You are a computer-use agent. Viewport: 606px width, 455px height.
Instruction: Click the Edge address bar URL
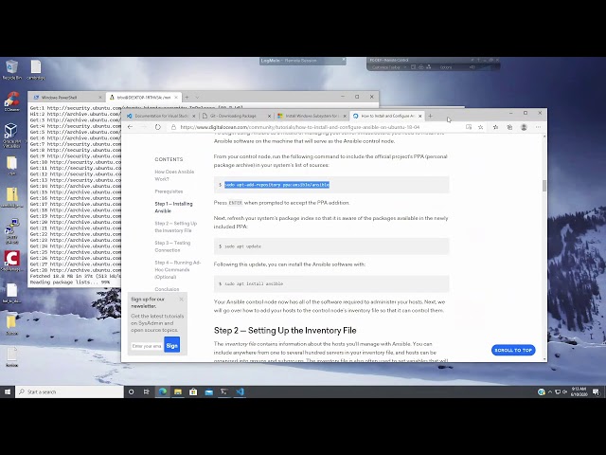coord(300,127)
